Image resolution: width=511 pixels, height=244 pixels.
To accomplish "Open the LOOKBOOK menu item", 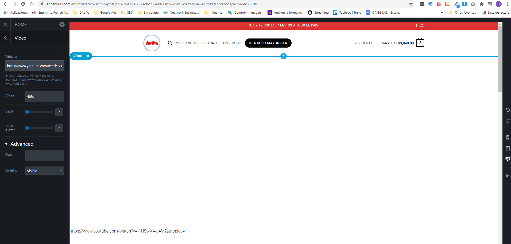I will pos(232,43).
